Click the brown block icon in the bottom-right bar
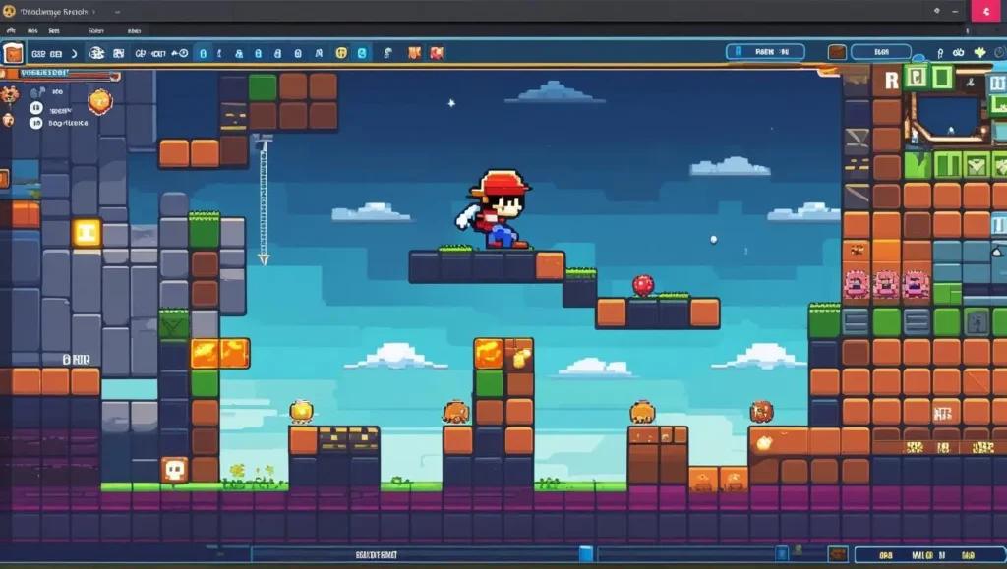 (838, 554)
